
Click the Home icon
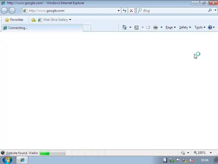point(125,27)
